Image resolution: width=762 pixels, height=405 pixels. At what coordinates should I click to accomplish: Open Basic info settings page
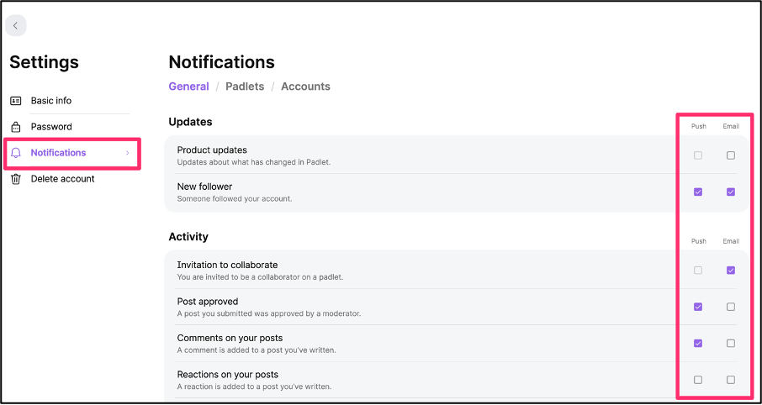click(x=51, y=101)
